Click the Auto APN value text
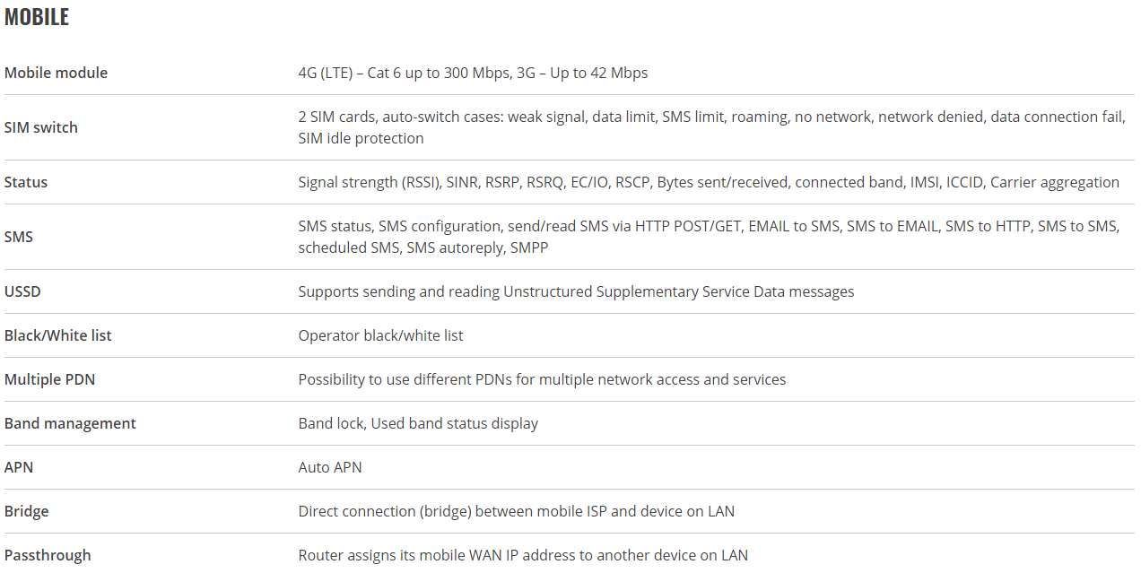Screen dimensions: 1141x573 point(330,467)
